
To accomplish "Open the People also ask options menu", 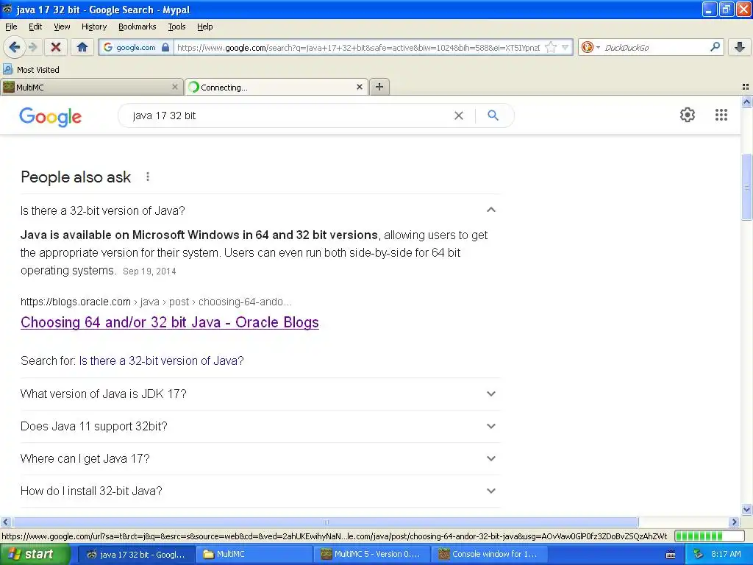I will coord(148,177).
